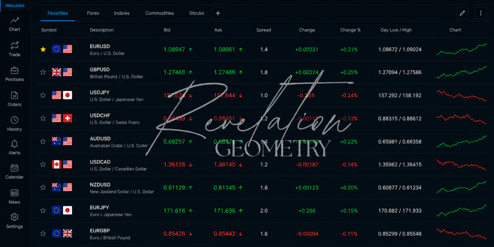Open the Orders document icon

pyautogui.click(x=14, y=95)
